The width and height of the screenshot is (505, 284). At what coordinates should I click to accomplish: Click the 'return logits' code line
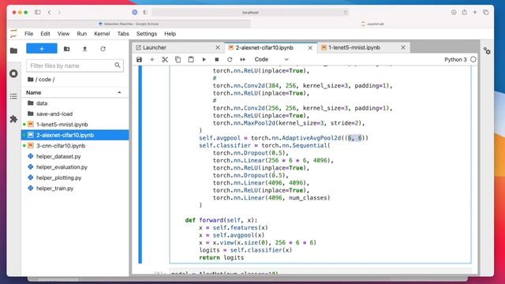[x=221, y=258]
